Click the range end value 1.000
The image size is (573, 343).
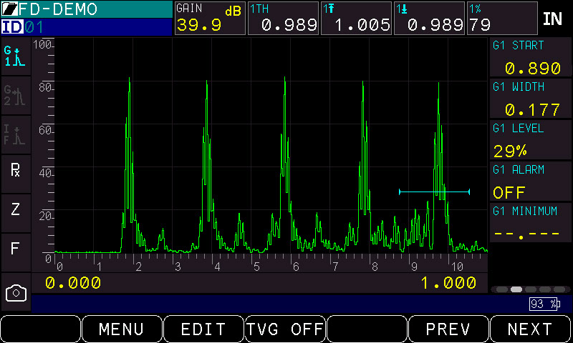coord(448,283)
